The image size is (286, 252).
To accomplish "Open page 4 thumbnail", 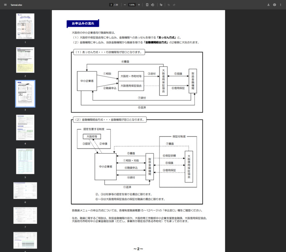I will [25, 127].
